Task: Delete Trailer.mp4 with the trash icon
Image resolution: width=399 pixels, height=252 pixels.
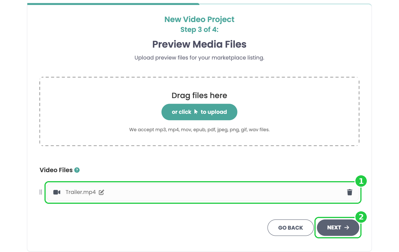Action: (350, 192)
